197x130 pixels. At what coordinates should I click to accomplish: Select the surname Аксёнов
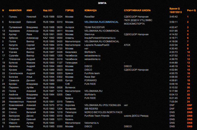(x=13, y=94)
